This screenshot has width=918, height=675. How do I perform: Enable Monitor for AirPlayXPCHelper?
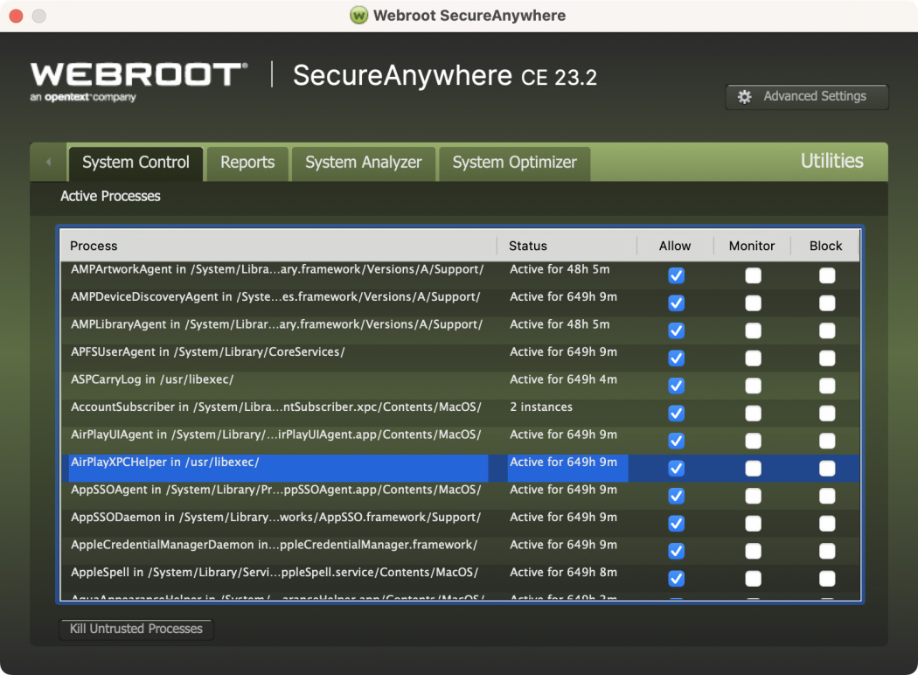753,468
